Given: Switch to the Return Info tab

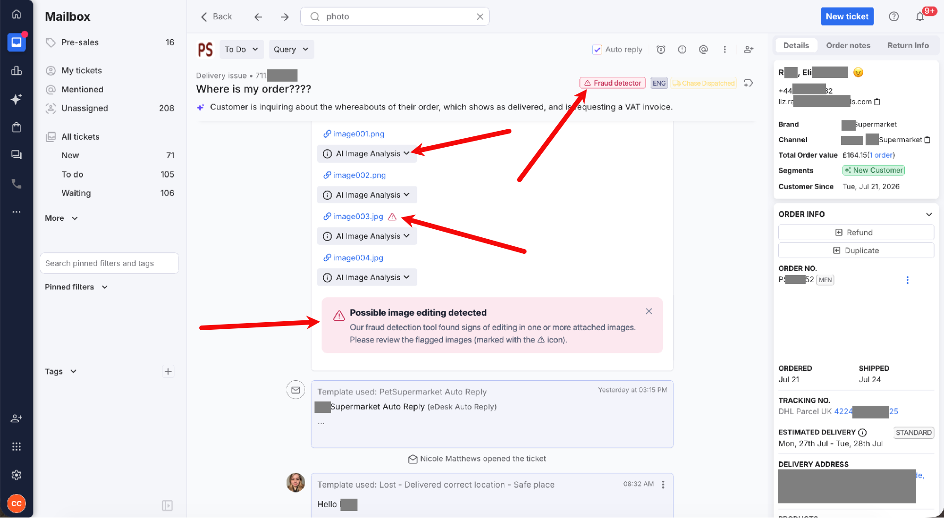Looking at the screenshot, I should 908,46.
